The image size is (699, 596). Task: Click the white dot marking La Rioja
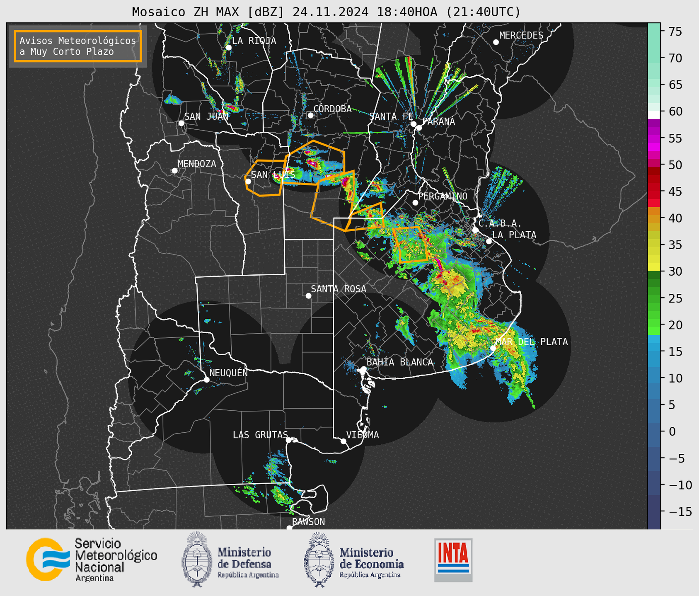[229, 48]
